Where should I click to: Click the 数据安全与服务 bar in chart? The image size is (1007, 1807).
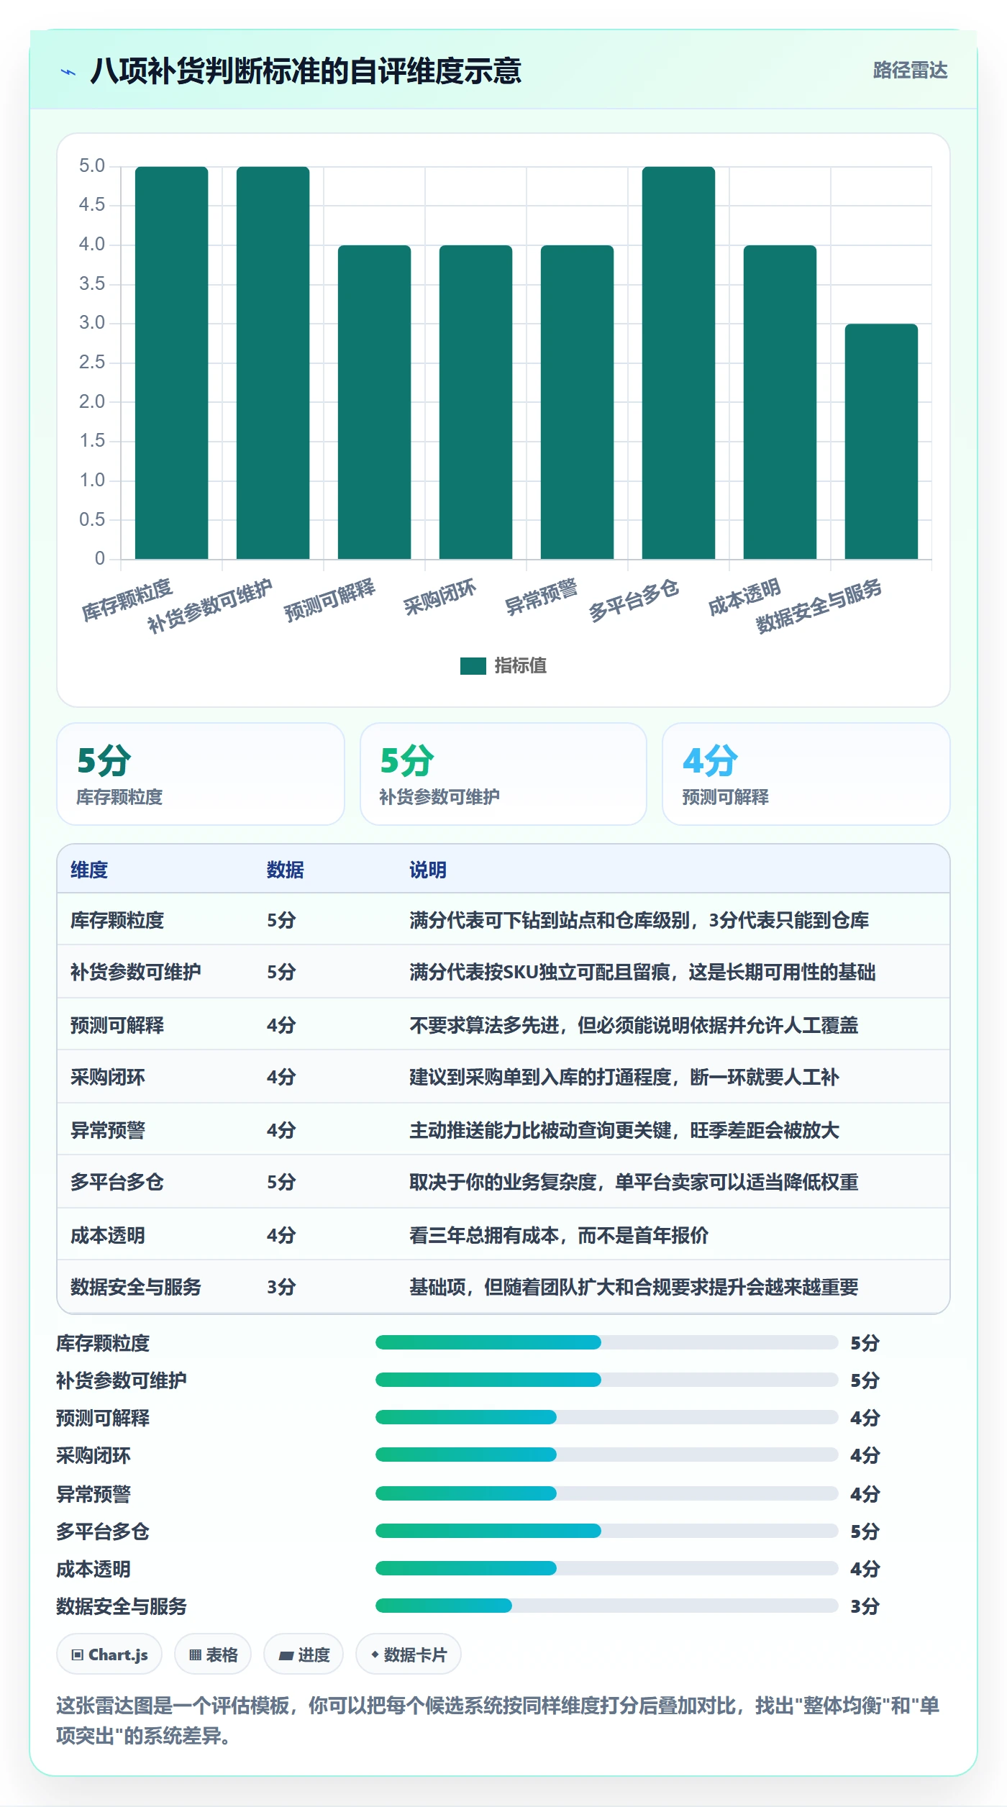click(882, 441)
